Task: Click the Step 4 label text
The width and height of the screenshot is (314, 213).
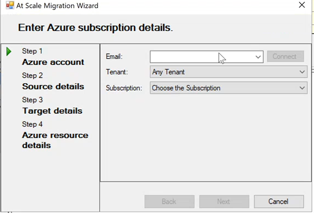Action: (x=33, y=124)
